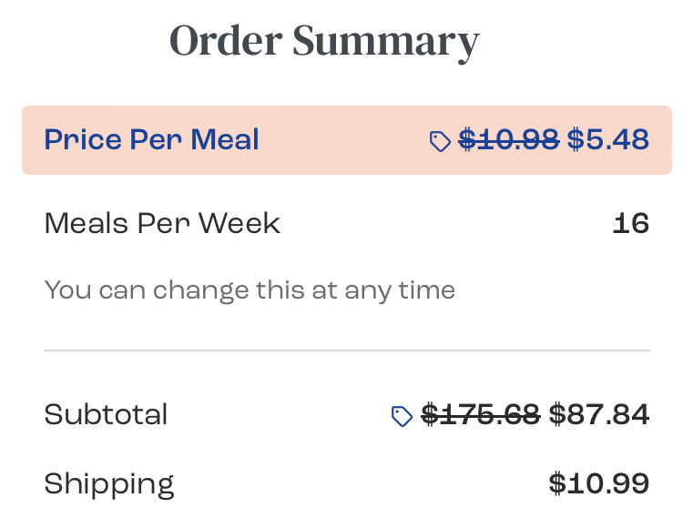
Task: Click the Price Per Meal label
Action: point(151,139)
